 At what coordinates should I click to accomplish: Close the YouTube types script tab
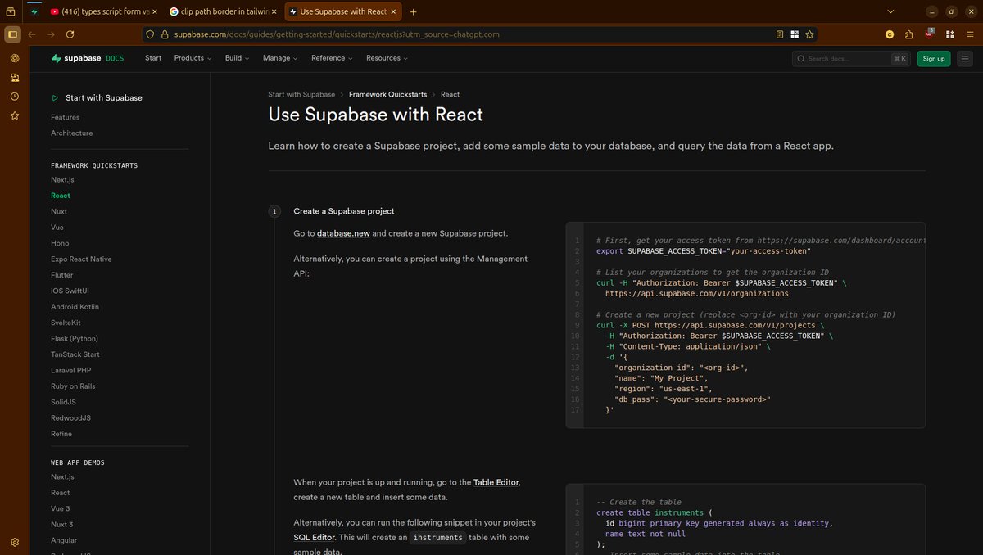click(x=154, y=11)
